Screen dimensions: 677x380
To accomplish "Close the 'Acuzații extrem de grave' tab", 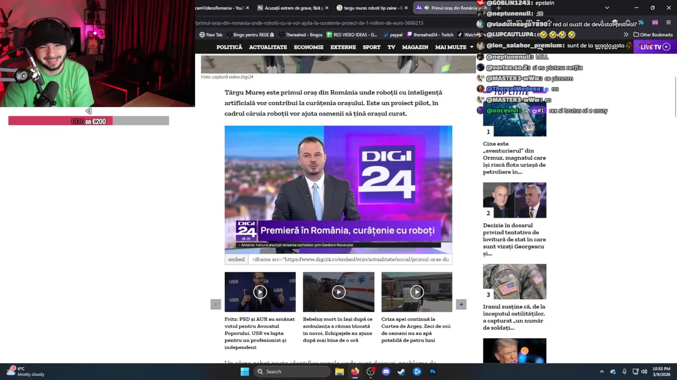I will 327,8.
